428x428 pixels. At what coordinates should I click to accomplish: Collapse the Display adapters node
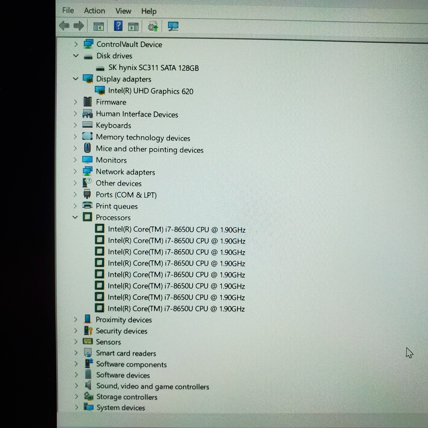pos(75,79)
